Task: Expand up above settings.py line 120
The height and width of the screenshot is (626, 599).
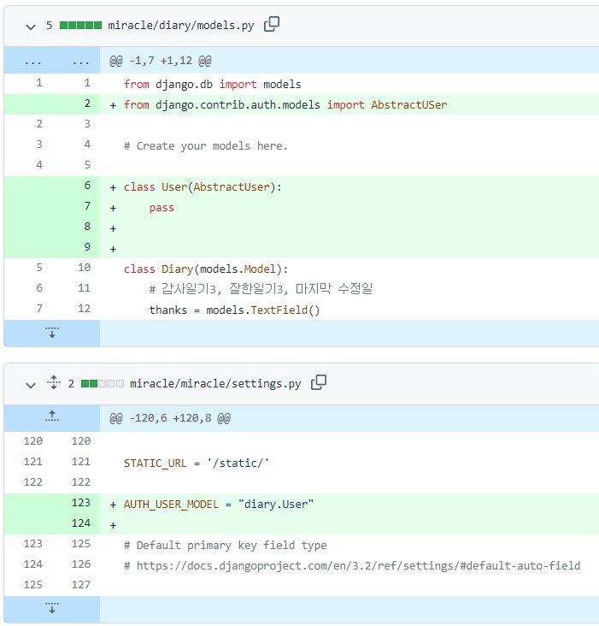Action: (52, 417)
